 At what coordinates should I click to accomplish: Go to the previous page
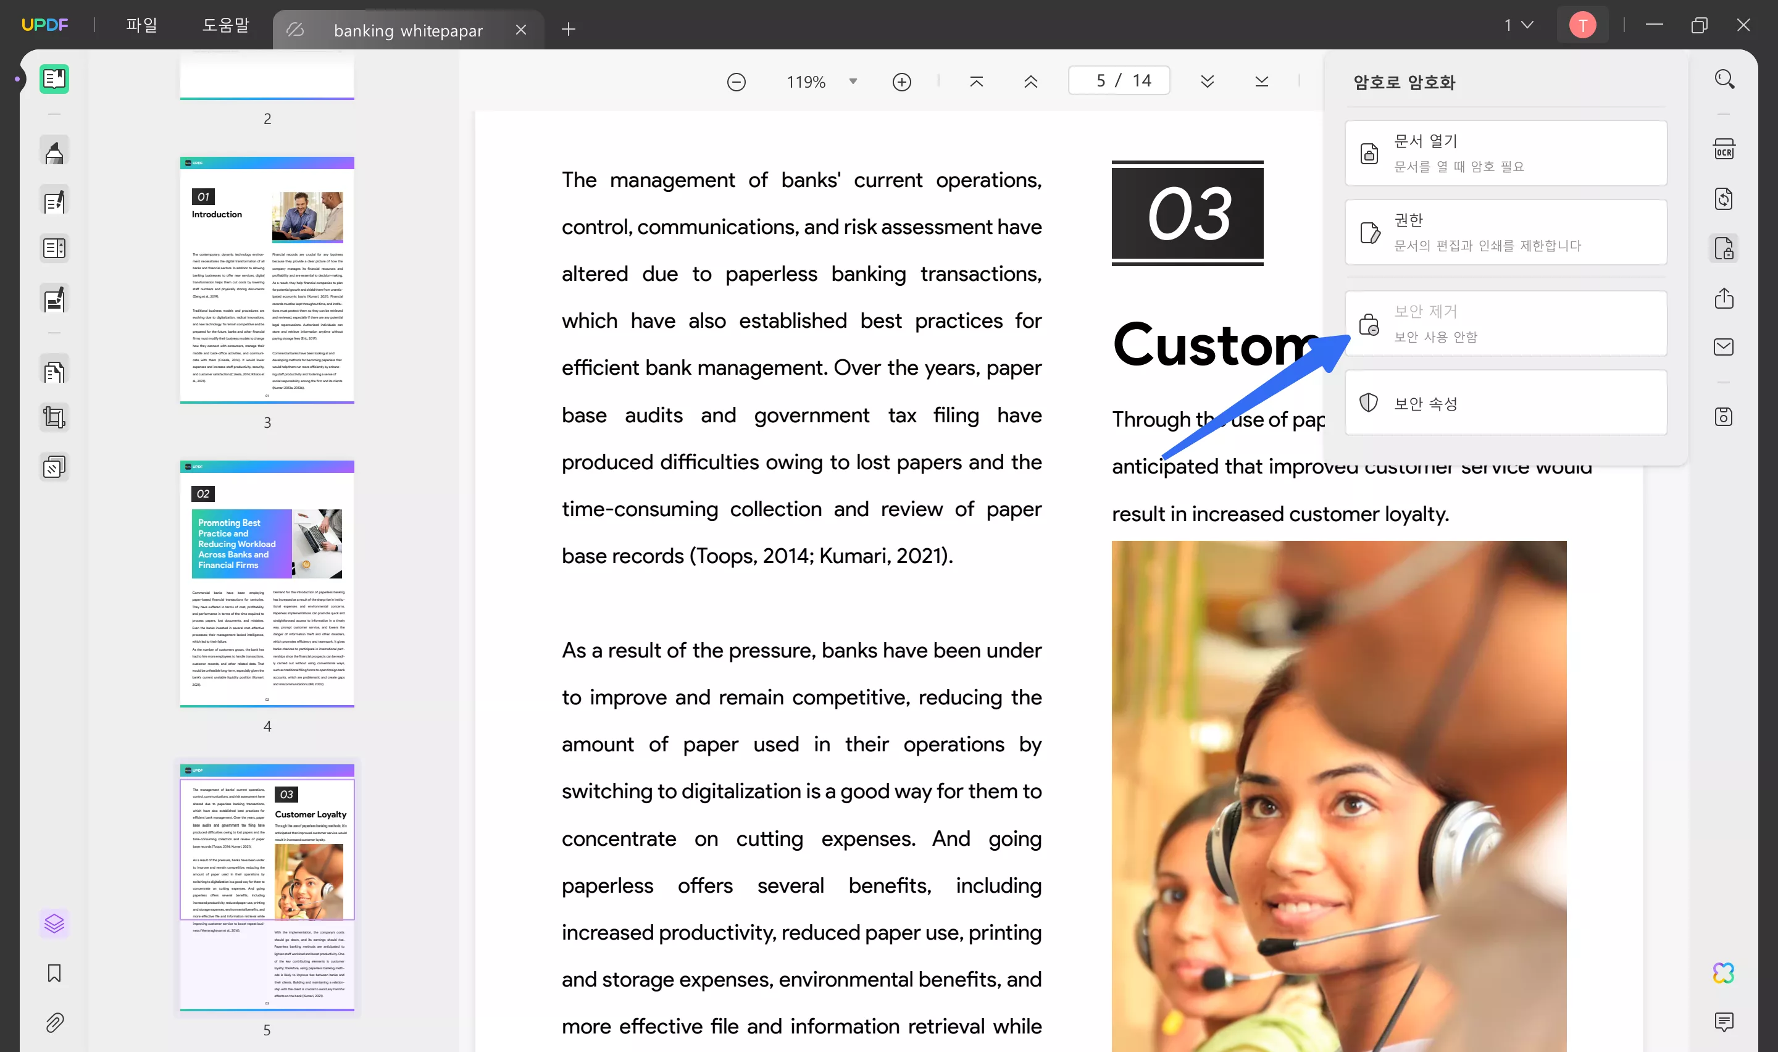[x=1031, y=81]
